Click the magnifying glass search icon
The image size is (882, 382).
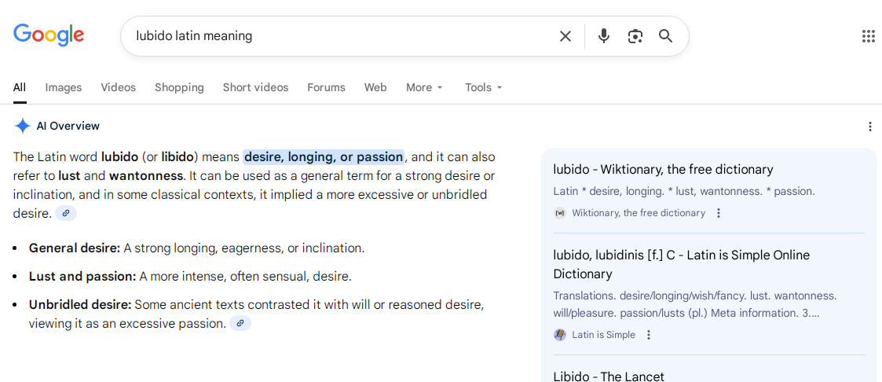point(666,36)
